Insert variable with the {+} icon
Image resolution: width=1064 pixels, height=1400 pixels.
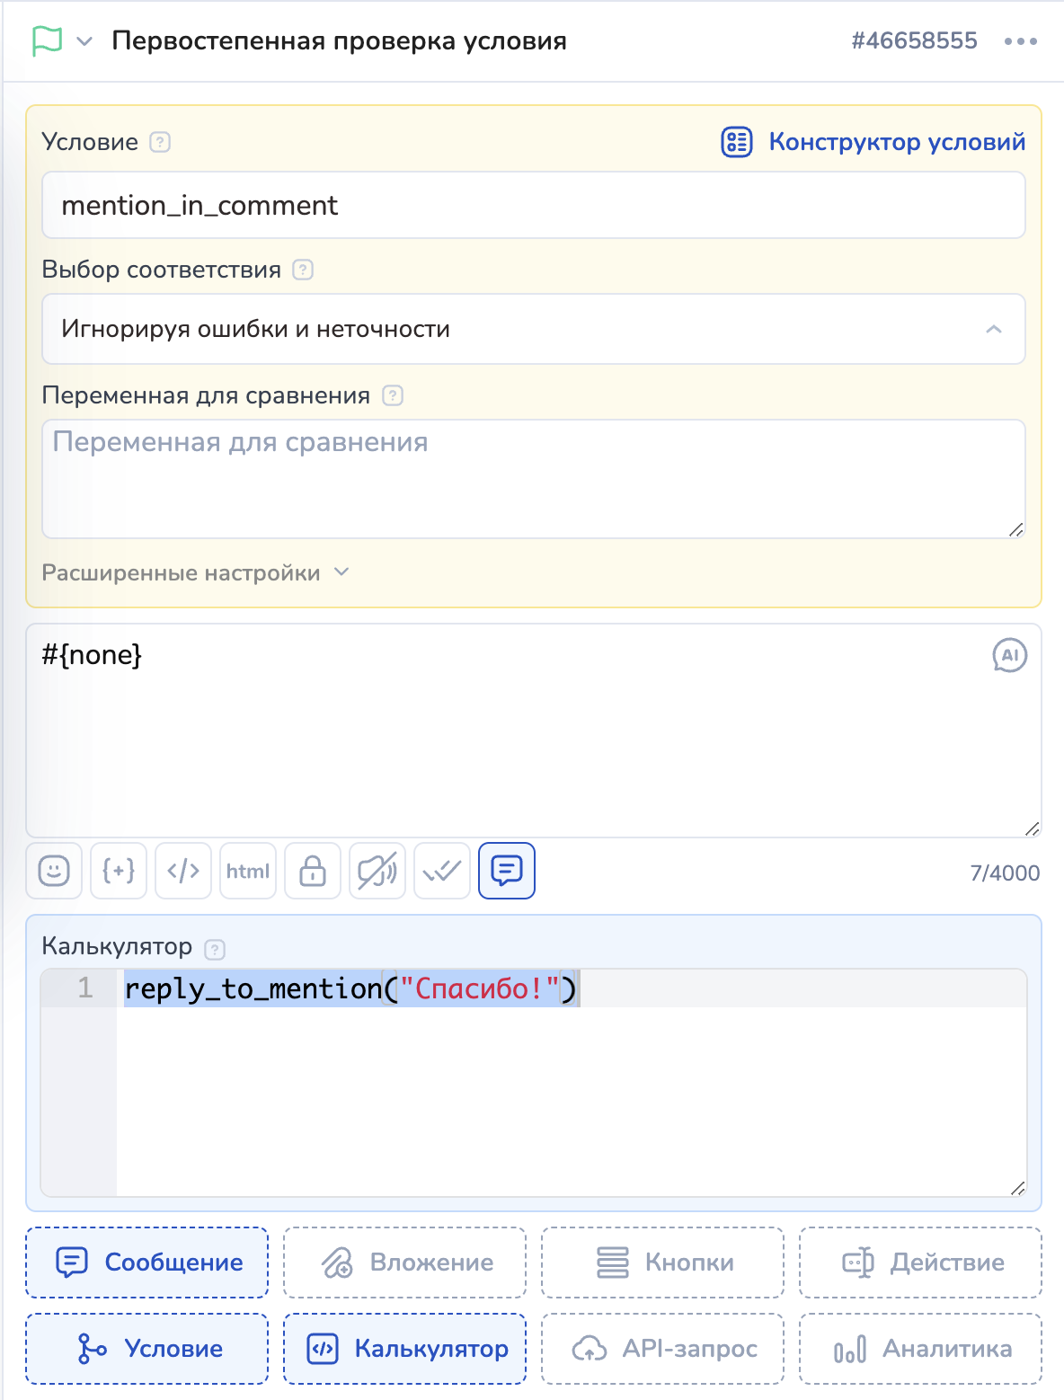coord(119,871)
